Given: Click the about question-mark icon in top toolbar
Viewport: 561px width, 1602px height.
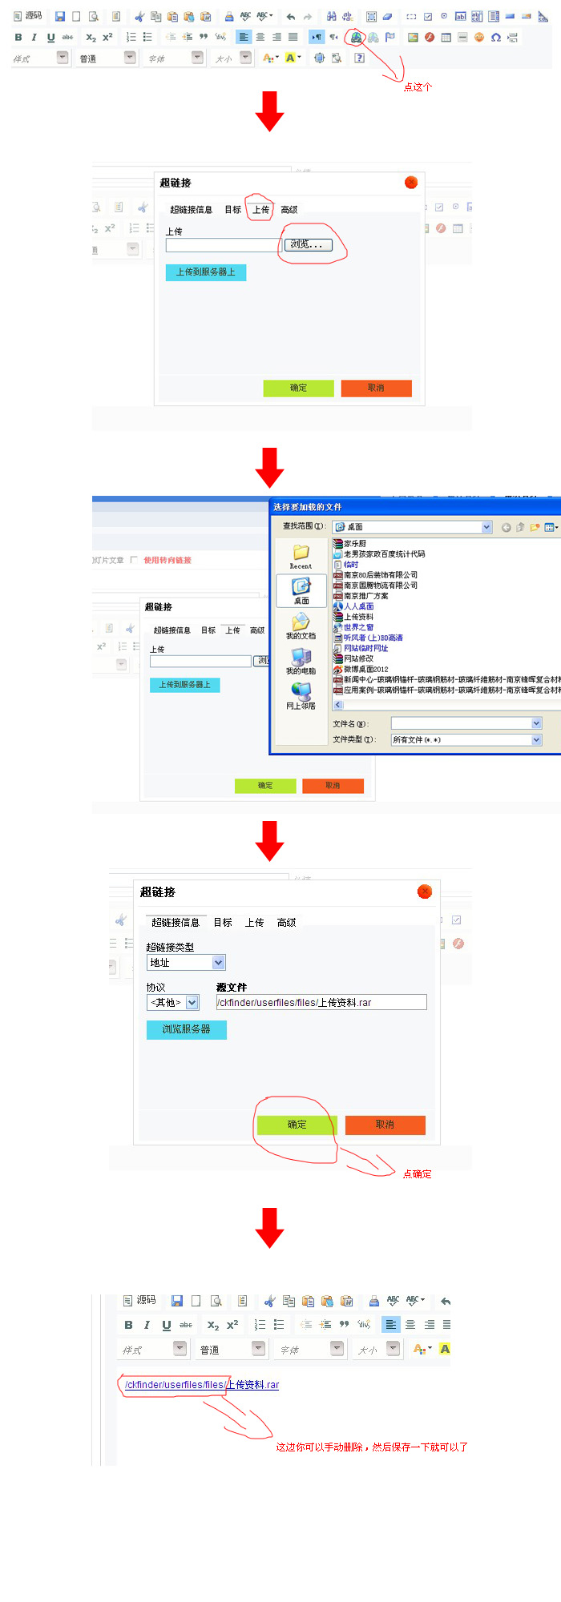Looking at the screenshot, I should pos(359,58).
